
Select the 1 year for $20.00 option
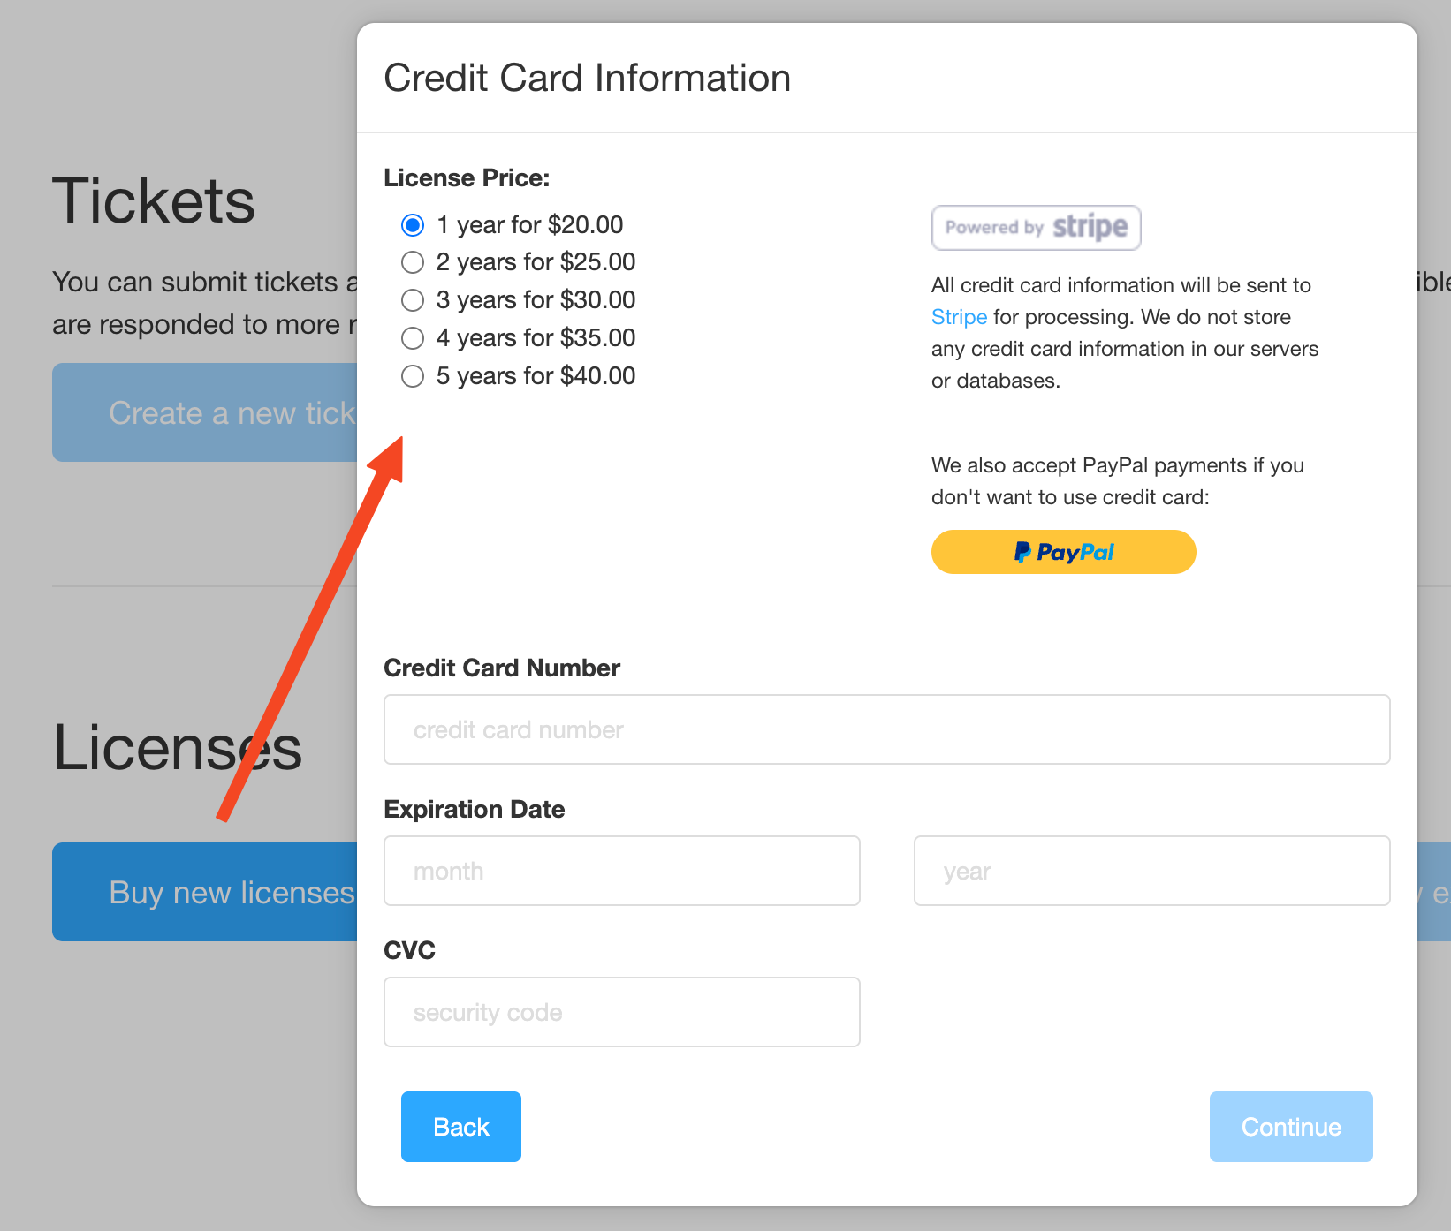pyautogui.click(x=413, y=225)
